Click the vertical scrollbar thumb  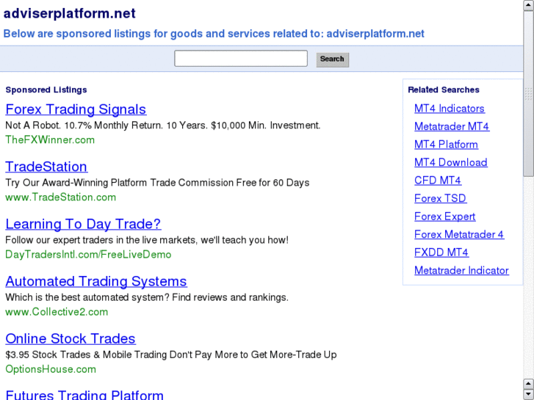pyautogui.click(x=528, y=94)
